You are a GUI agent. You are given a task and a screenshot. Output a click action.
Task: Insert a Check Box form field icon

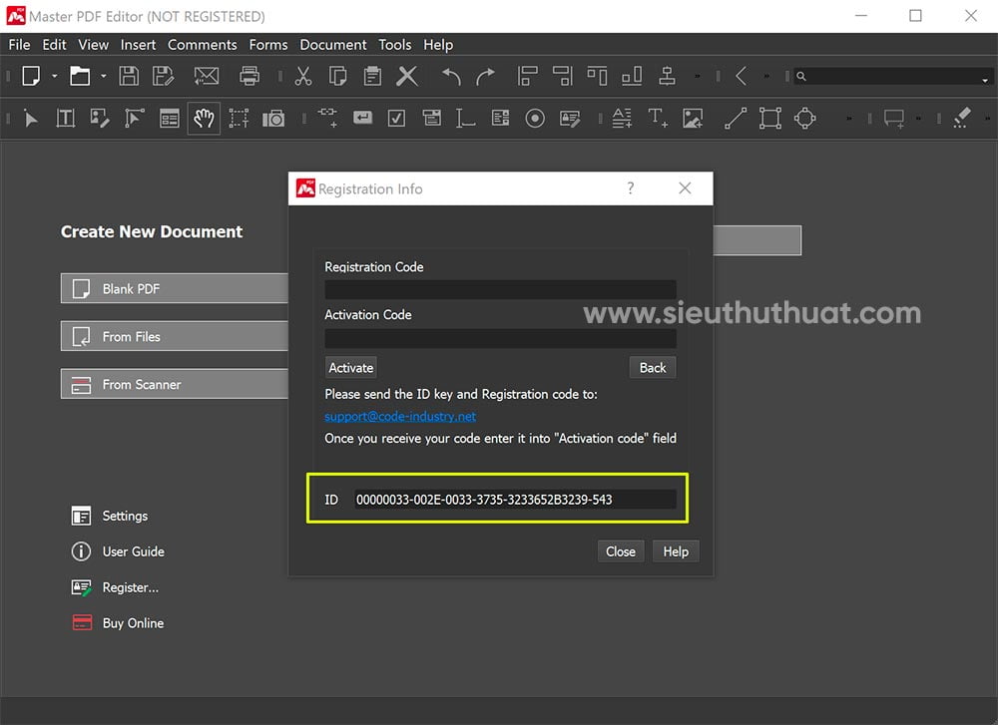click(x=396, y=119)
